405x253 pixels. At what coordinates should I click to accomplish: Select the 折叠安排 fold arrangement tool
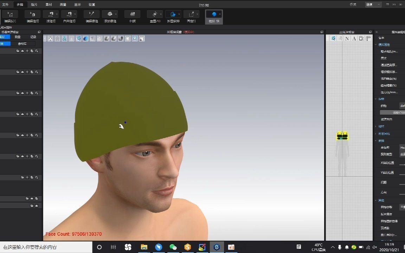(x=173, y=14)
